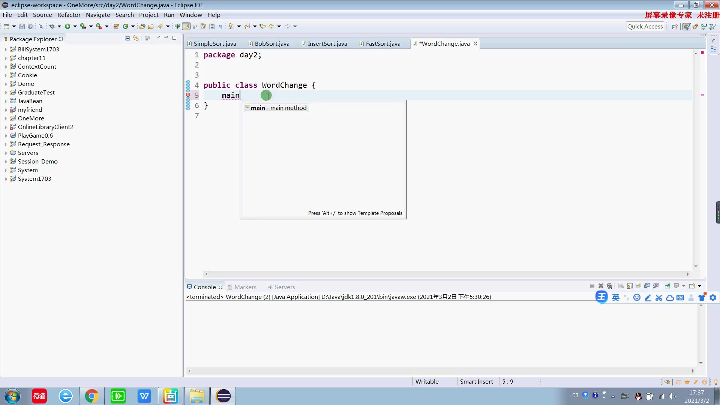Image resolution: width=720 pixels, height=405 pixels.
Task: Toggle Link with Editor in Package Explorer
Action: pyautogui.click(x=136, y=38)
